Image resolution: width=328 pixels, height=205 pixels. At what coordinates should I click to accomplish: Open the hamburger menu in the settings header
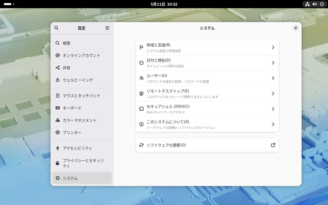point(107,28)
